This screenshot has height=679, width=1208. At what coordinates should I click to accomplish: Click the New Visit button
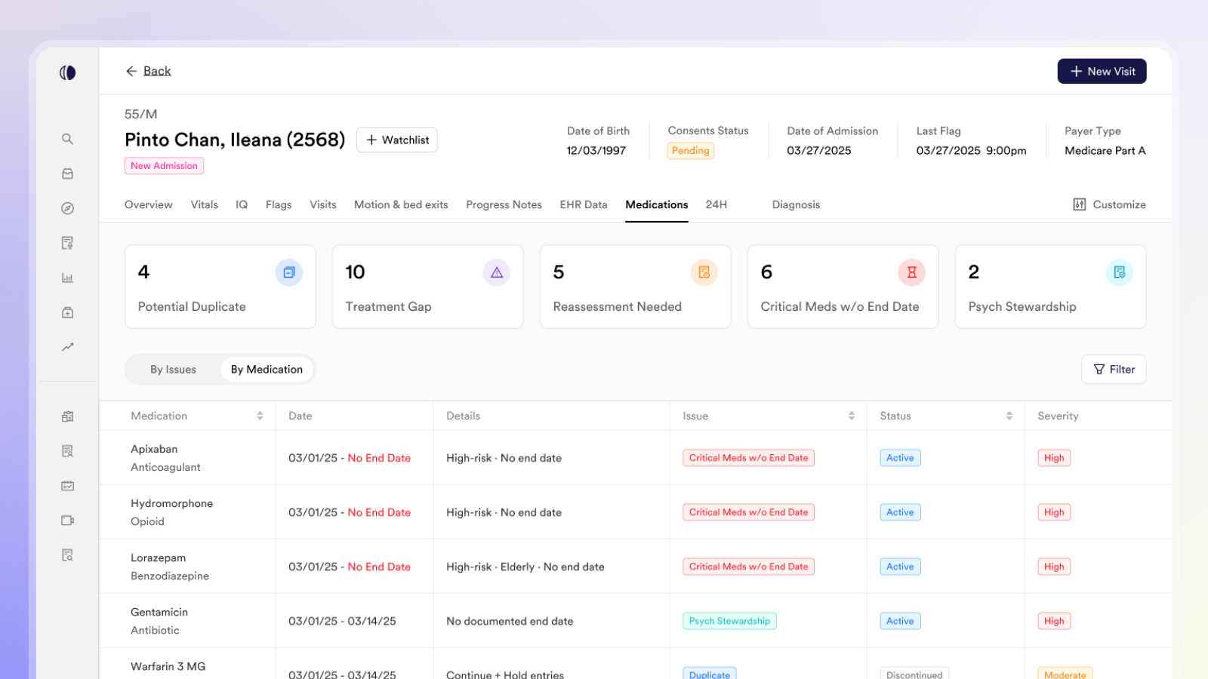[1102, 71]
